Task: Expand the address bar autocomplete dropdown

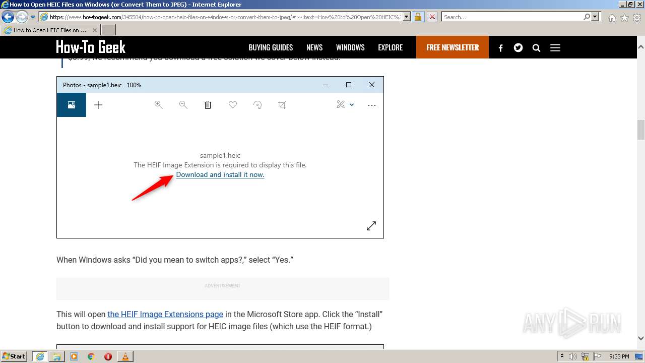Action: [407, 17]
